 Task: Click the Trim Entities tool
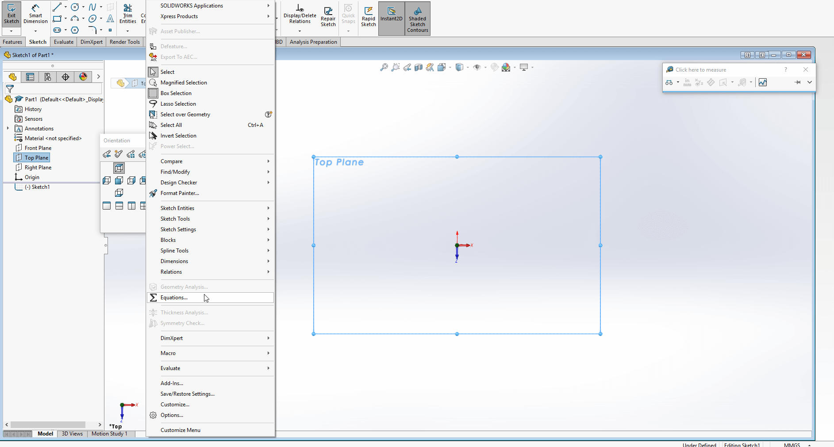(127, 14)
